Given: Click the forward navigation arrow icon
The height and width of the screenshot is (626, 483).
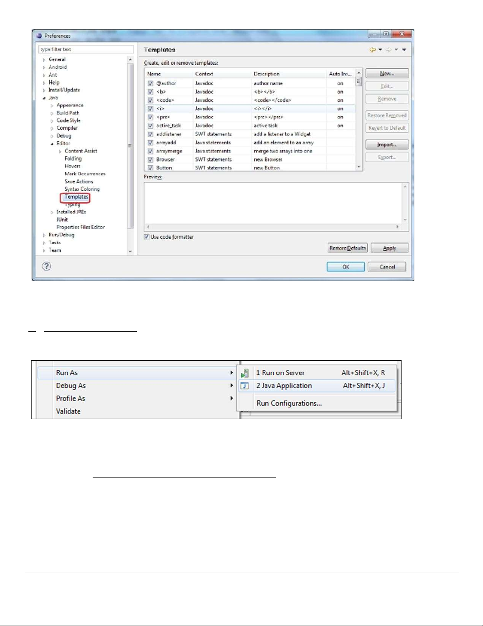Looking at the screenshot, I should click(388, 50).
